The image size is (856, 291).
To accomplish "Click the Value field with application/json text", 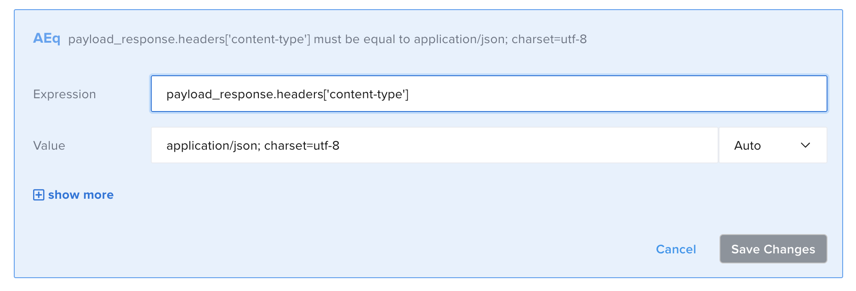I will tap(434, 145).
